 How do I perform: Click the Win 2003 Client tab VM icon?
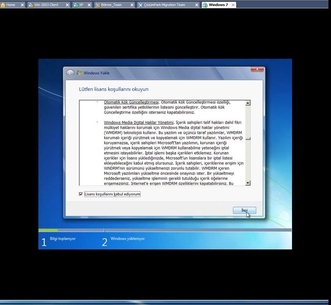tap(31, 5)
